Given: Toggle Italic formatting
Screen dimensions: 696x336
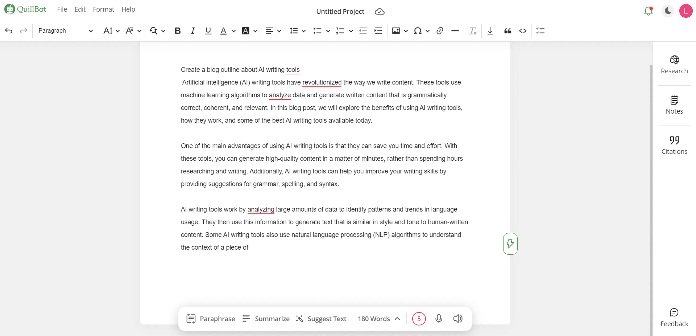Looking at the screenshot, I should click(193, 31).
